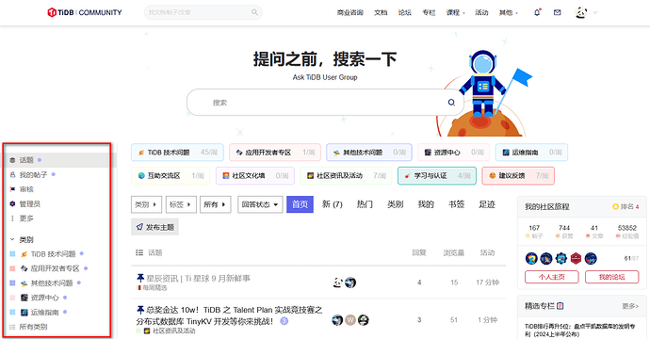Click the blue swatch beside sidebar TiDB 技术问题
Viewport: 650px width, 339px height.
tap(12, 254)
